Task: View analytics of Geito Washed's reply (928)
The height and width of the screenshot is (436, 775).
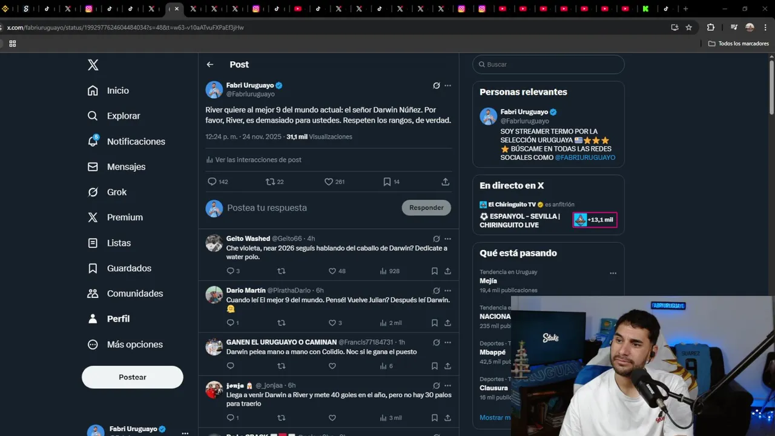Action: (389, 271)
